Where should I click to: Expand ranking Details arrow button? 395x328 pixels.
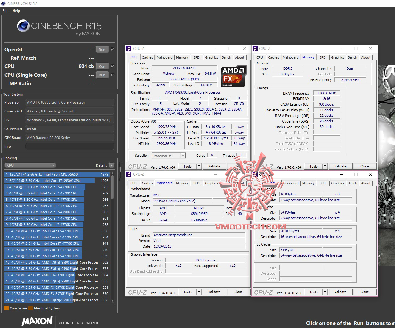[112, 165]
